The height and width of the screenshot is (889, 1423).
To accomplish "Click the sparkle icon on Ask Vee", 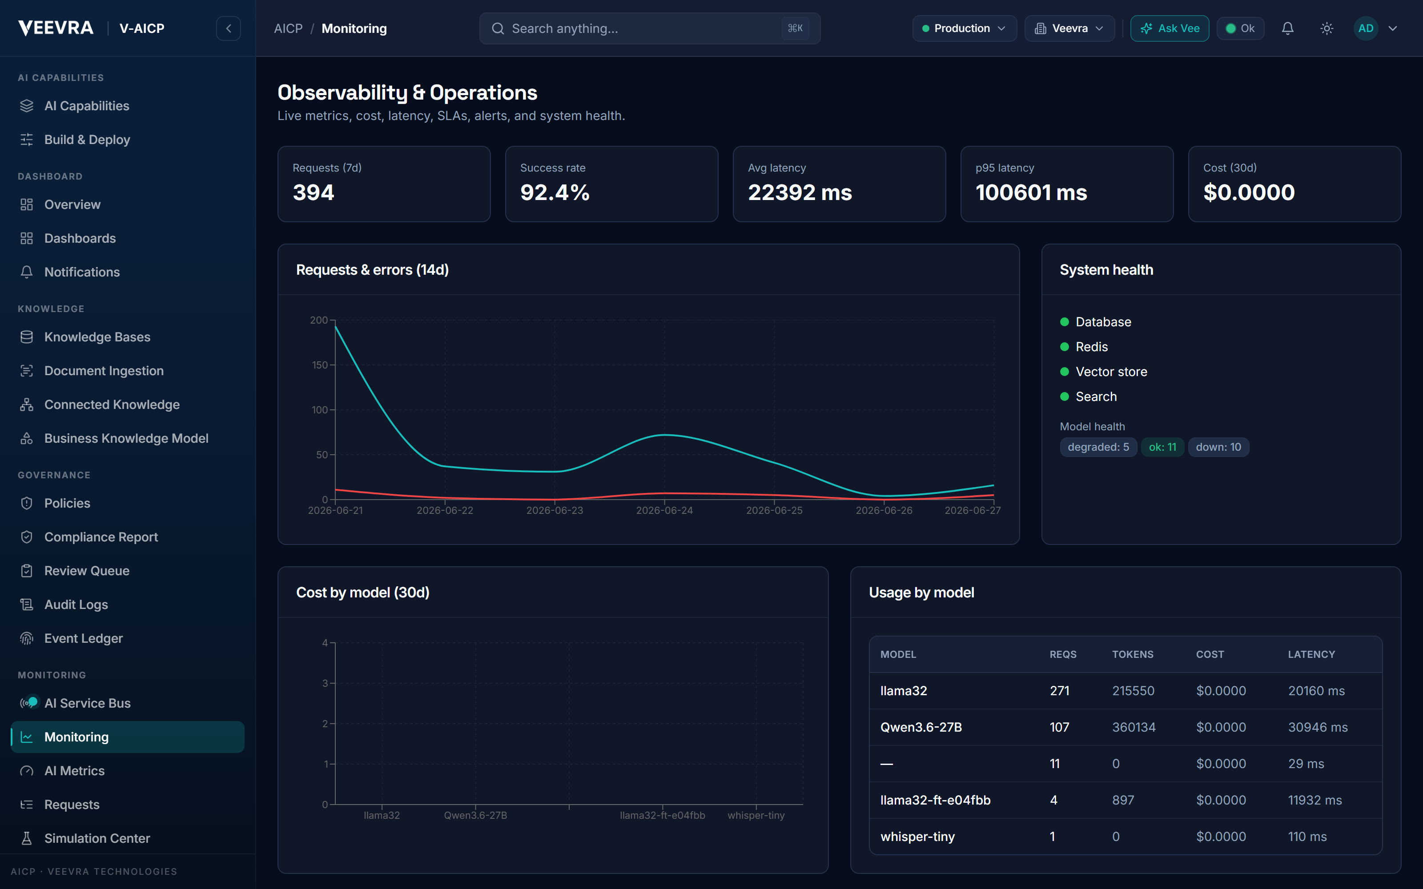I will pyautogui.click(x=1146, y=28).
